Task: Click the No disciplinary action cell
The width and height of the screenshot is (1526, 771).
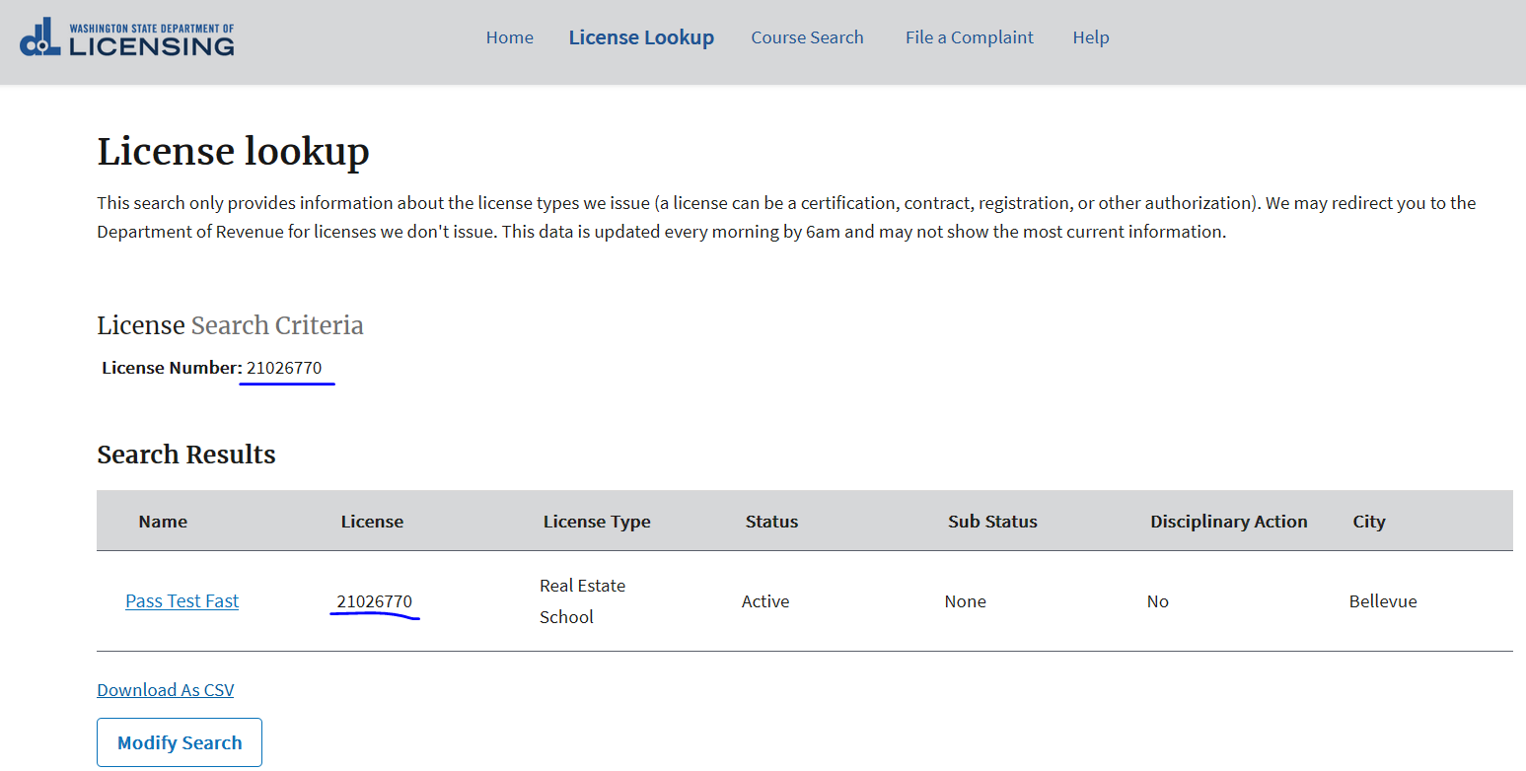Action: tap(1158, 601)
